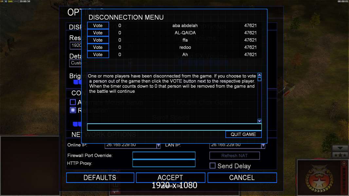Image resolution: width=349 pixels, height=196 pixels.
Task: Vote out player aba abdelah
Action: coord(98,25)
